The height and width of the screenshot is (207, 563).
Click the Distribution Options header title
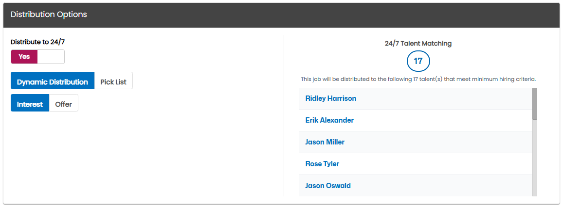[49, 15]
